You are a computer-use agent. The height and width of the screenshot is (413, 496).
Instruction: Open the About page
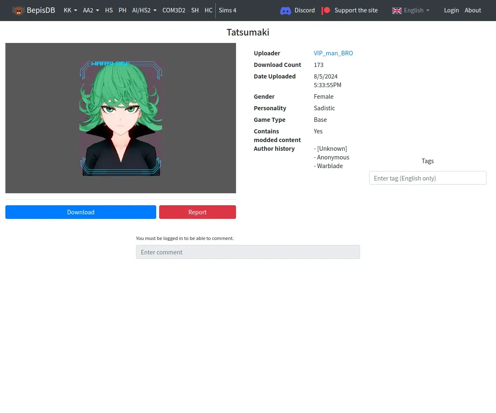click(473, 10)
